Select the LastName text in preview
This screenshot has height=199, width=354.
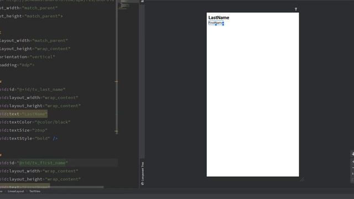click(218, 18)
